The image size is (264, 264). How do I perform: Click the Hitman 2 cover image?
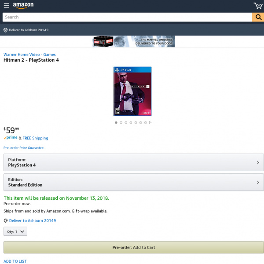132,91
